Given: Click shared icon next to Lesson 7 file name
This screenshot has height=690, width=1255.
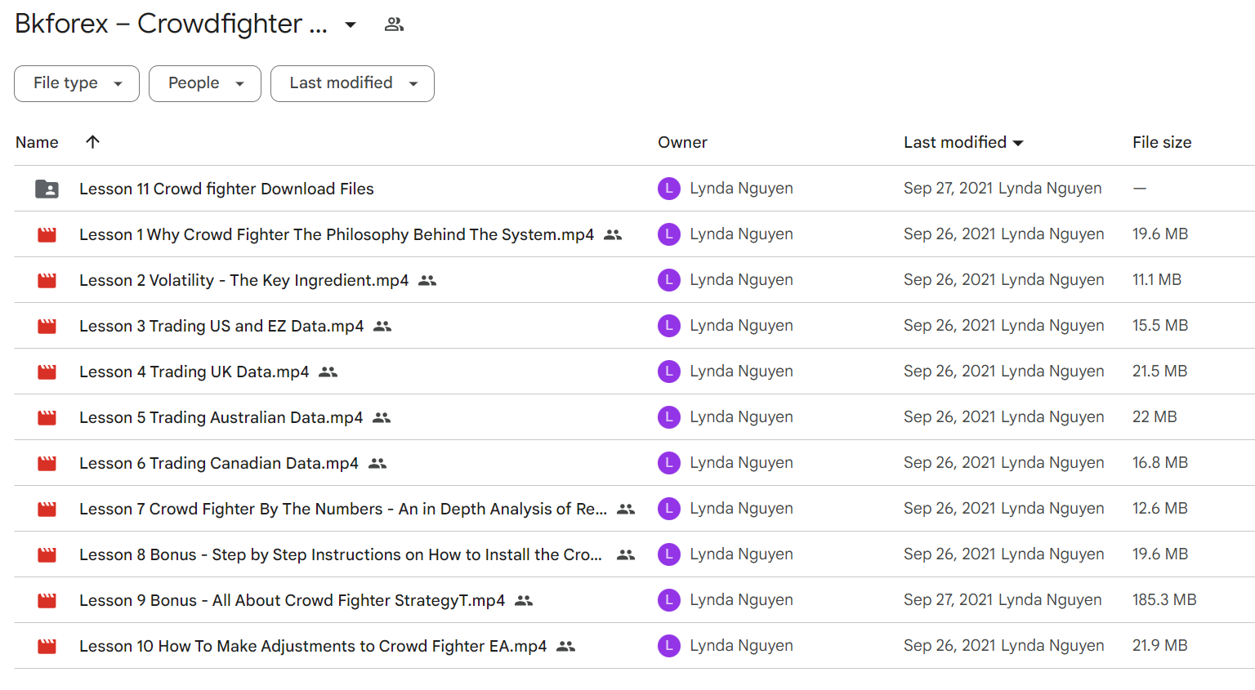Looking at the screenshot, I should (x=626, y=509).
